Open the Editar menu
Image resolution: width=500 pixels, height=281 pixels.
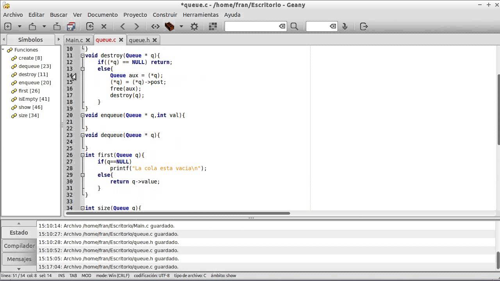[x=36, y=14]
